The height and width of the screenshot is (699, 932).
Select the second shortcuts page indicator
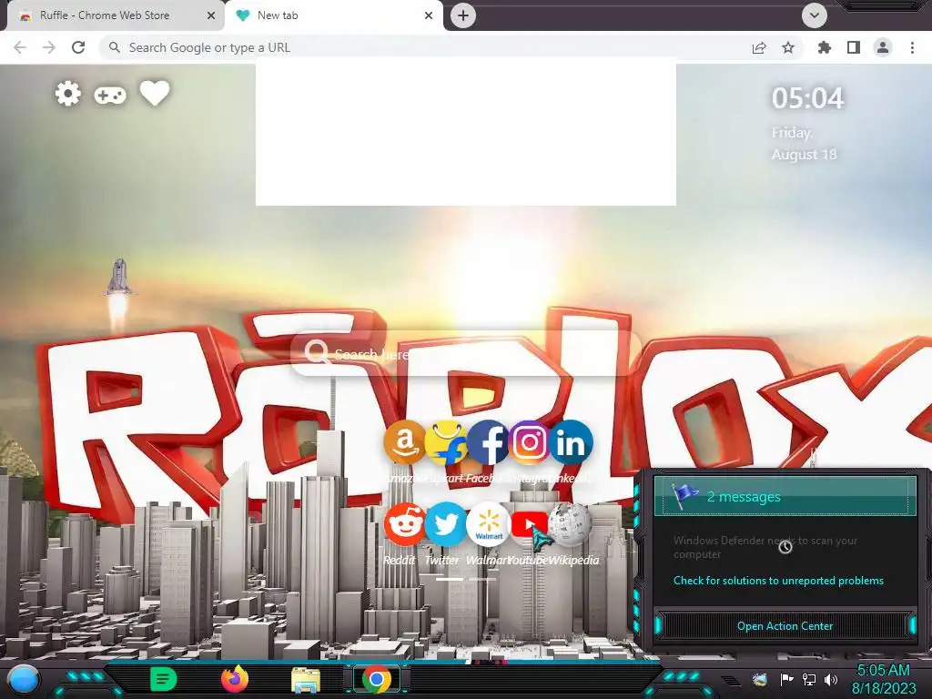pyautogui.click(x=482, y=579)
